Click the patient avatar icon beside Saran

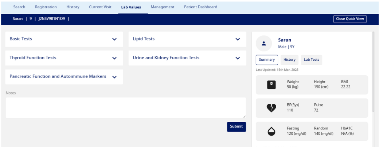264,43
